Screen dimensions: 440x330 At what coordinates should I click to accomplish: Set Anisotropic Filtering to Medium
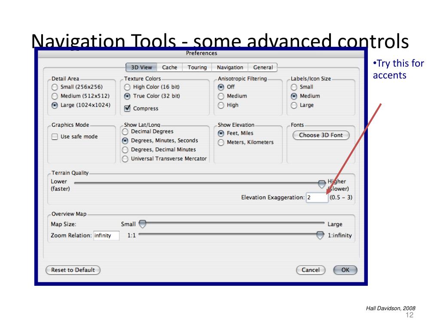tap(221, 96)
